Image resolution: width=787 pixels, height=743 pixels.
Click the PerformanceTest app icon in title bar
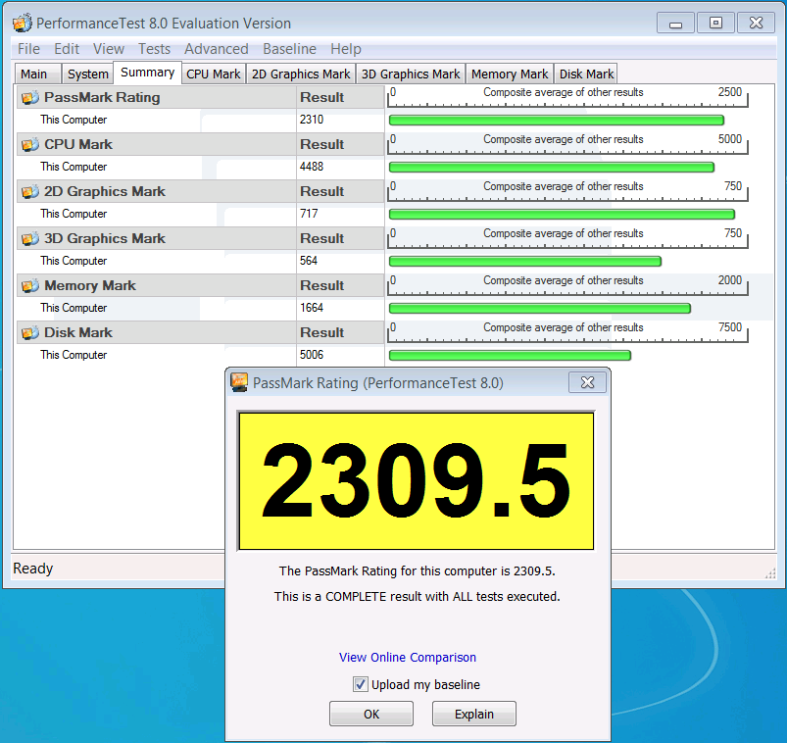[x=23, y=24]
